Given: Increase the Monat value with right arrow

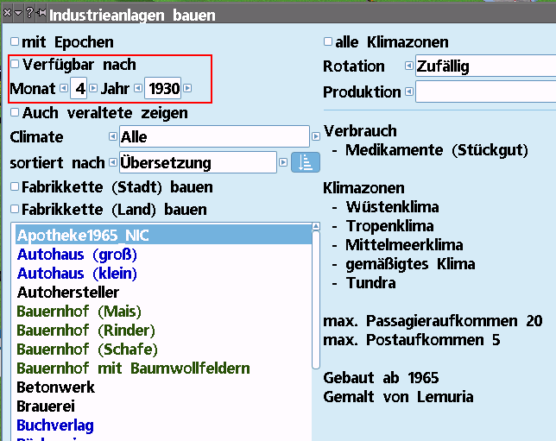Looking at the screenshot, I should click(93, 89).
